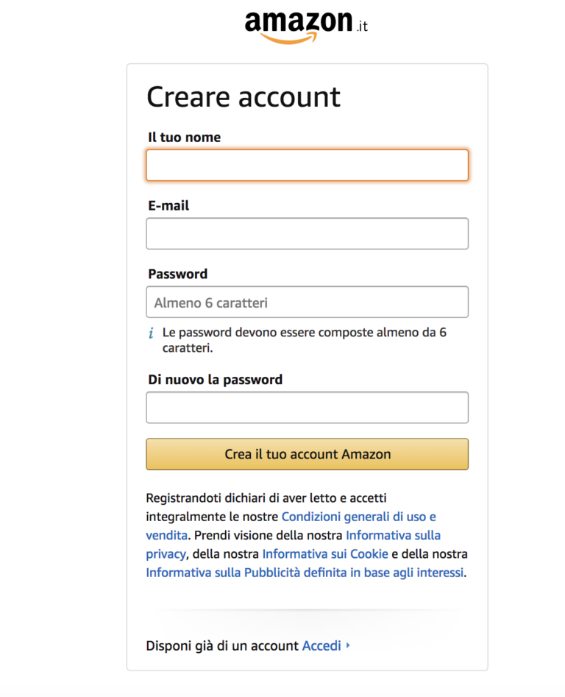Click the "E-mail" field label
565x697 pixels.
click(168, 206)
